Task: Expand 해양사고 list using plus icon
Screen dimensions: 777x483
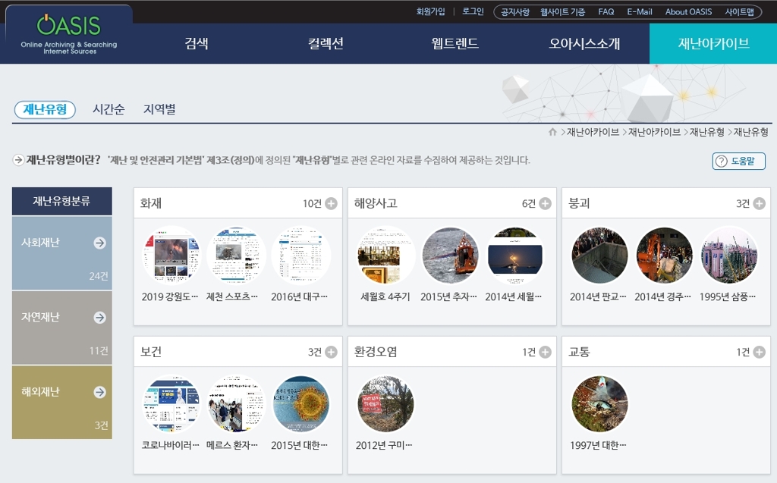Action: point(545,203)
